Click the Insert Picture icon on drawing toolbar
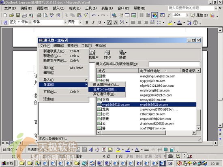Viewport: 223px width, 167px height. click(110, 150)
